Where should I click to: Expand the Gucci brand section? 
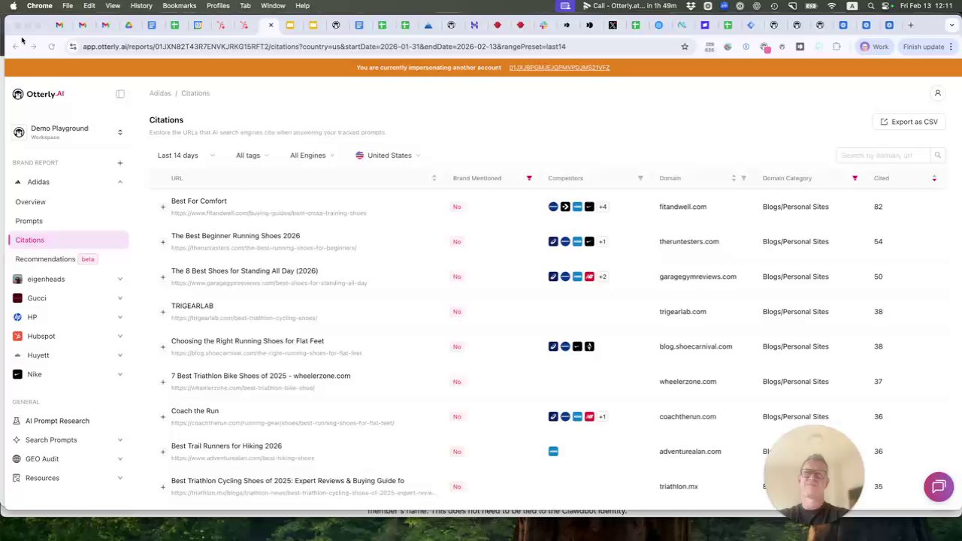[119, 298]
